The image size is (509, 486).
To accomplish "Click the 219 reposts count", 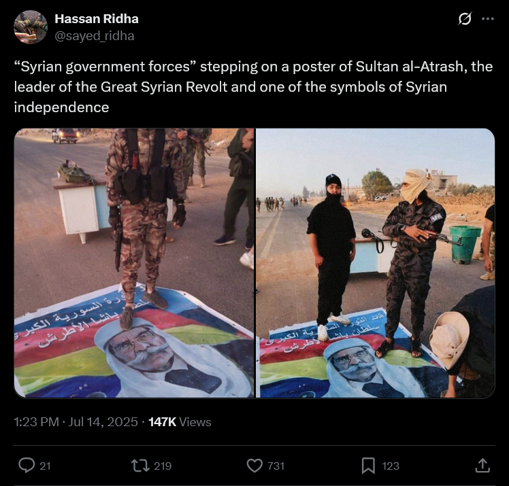I will tap(163, 466).
